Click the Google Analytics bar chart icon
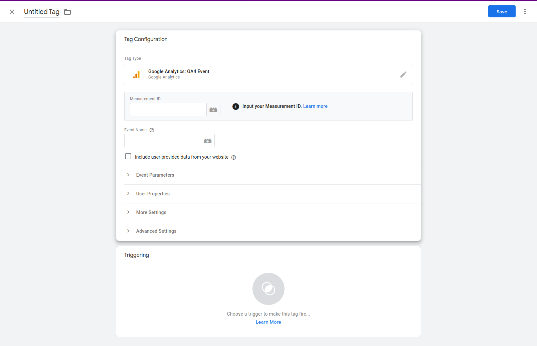The height and width of the screenshot is (346, 537). click(136, 74)
